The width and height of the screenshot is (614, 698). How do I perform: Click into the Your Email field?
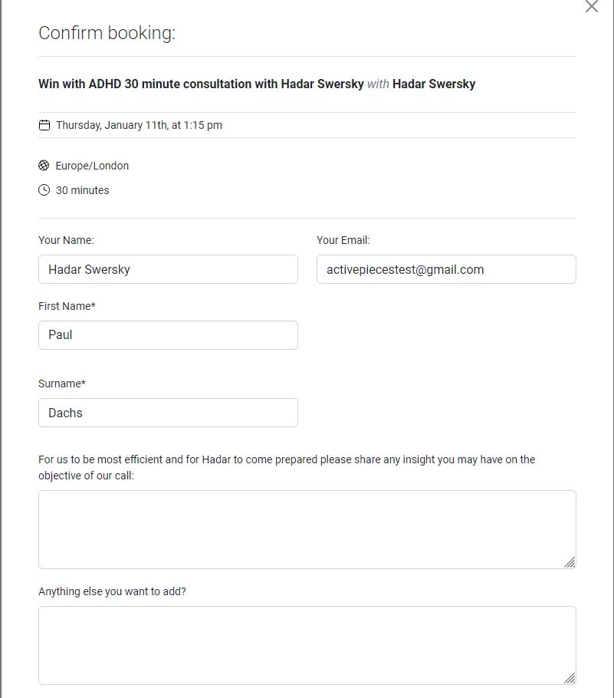tap(446, 269)
